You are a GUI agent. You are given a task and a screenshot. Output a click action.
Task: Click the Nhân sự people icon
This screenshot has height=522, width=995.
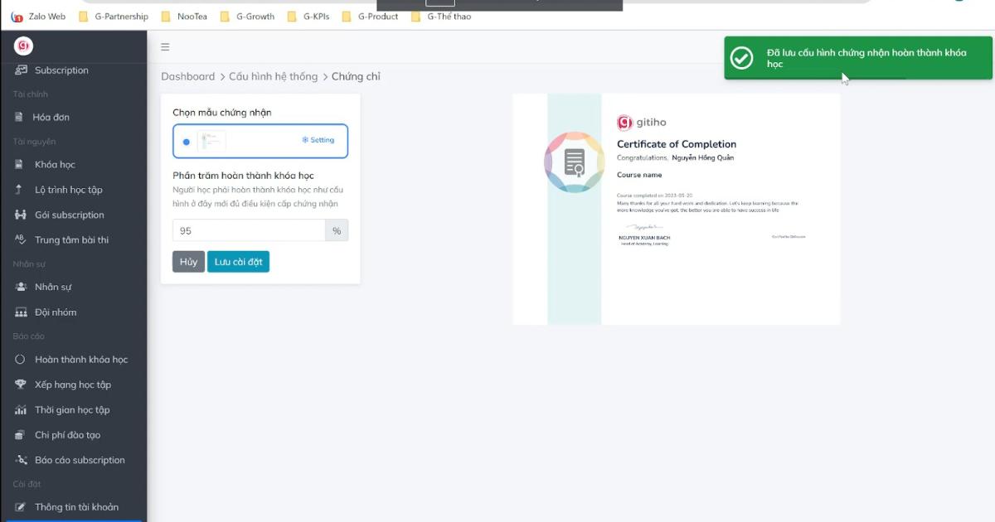[21, 287]
